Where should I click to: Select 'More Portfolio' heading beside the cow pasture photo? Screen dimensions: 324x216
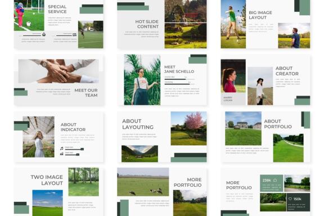click(x=188, y=182)
